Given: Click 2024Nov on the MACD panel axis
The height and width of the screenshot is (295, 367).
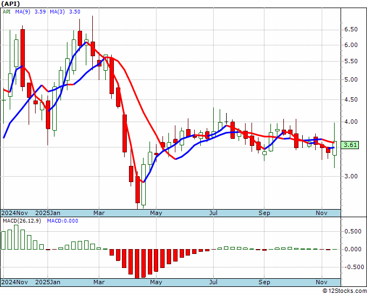Looking at the screenshot, I should click(x=15, y=282).
